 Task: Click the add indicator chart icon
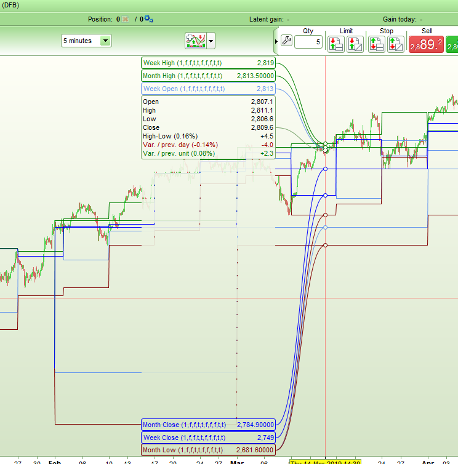point(196,41)
